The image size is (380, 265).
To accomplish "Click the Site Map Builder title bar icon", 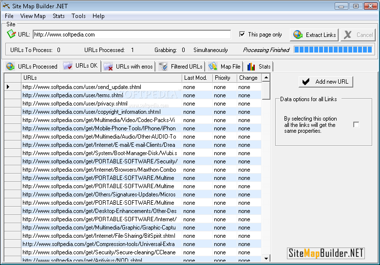I will (x=6, y=6).
